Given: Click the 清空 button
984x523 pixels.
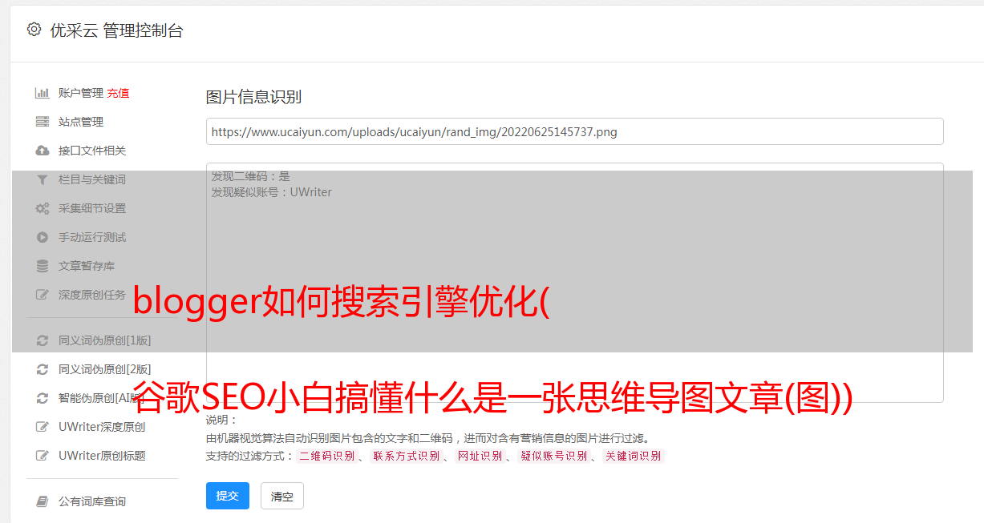Looking at the screenshot, I should click(282, 496).
